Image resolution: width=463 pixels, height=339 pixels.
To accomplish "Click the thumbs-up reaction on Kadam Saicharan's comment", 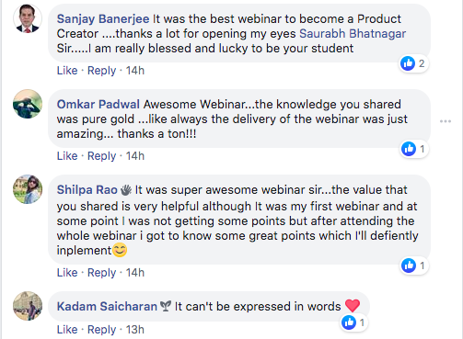I will [x=349, y=322].
